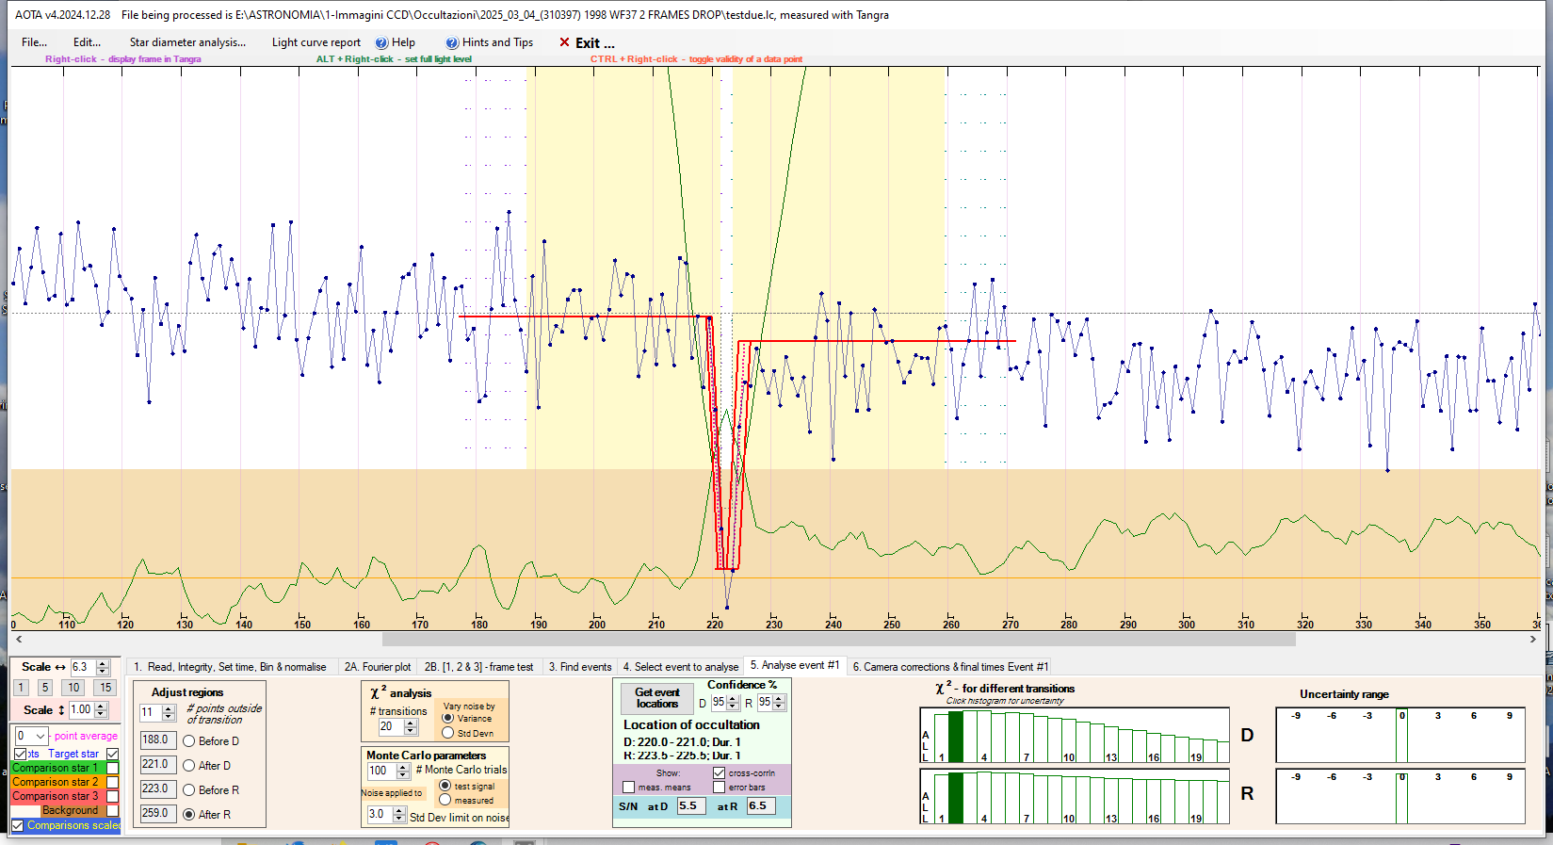Click the S/N at R field 6.5
This screenshot has width=1553, height=845.
point(761,806)
